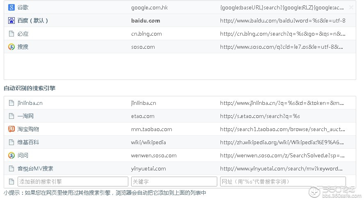This screenshot has height=200, width=364.
Task: Focus the 添加新的搜索引擎 name field
Action: tap(73, 182)
